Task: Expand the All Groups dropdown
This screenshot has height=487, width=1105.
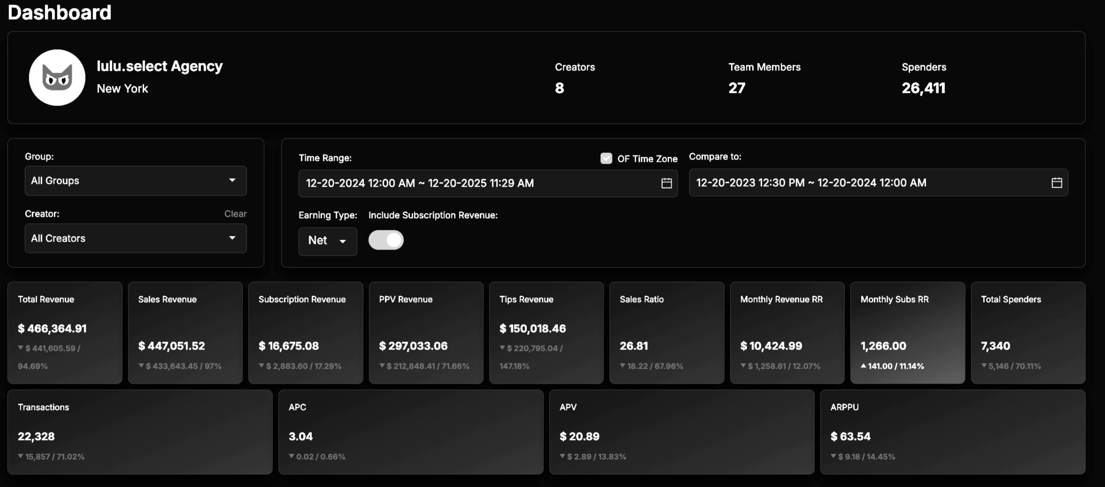Action: click(x=135, y=181)
